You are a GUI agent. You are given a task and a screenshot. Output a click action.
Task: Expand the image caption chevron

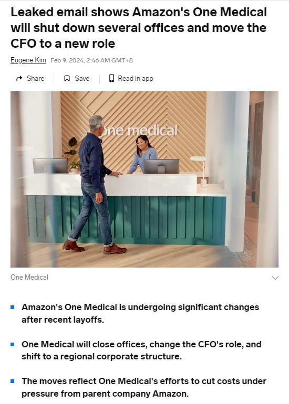pyautogui.click(x=275, y=278)
